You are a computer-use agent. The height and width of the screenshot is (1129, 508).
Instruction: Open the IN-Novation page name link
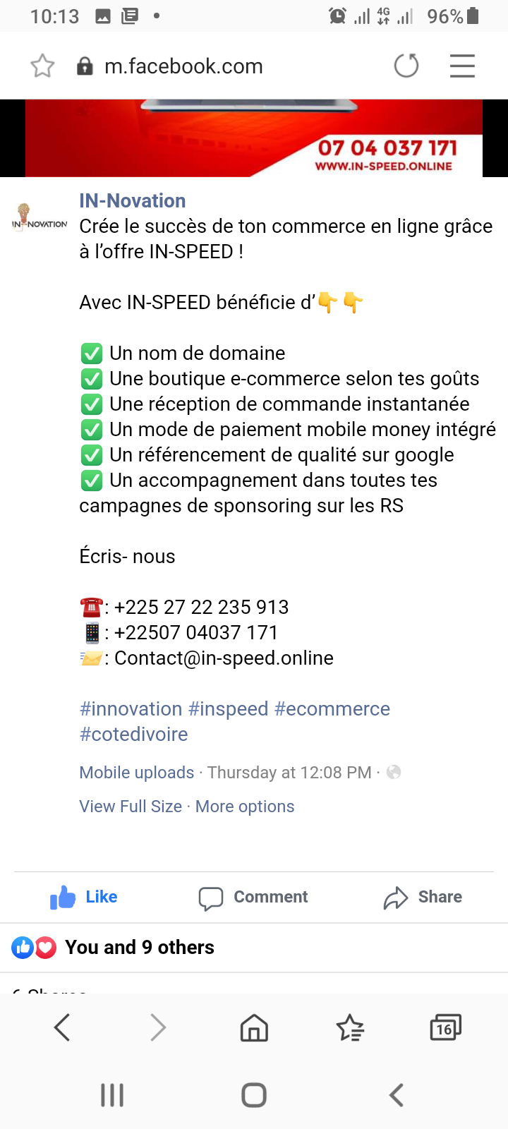(133, 201)
